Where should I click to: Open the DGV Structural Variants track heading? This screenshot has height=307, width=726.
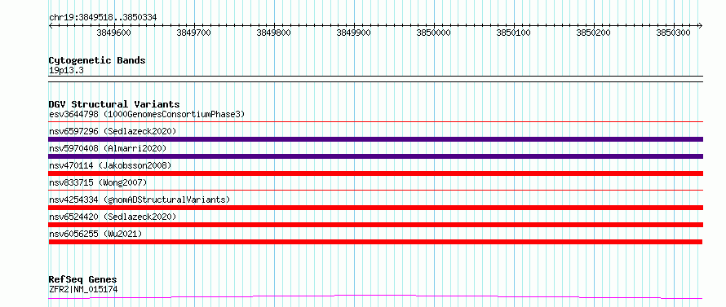(114, 104)
